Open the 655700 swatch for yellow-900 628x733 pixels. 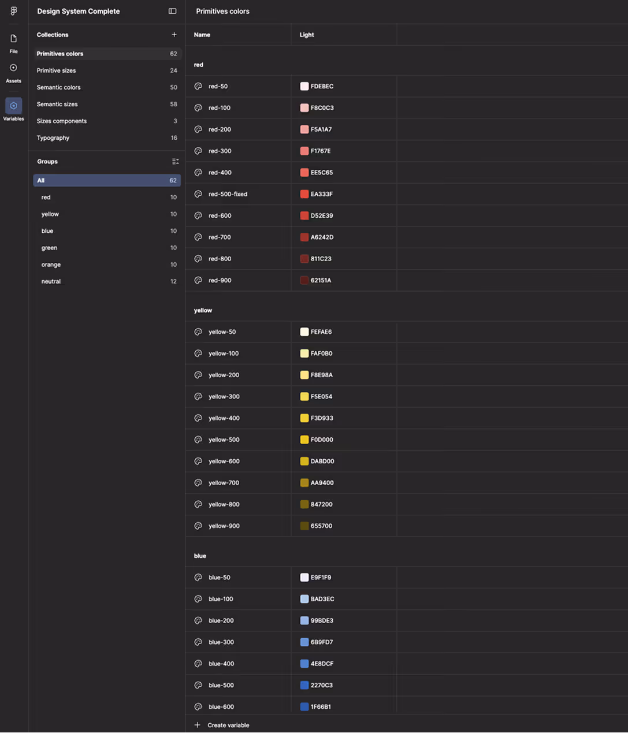304,526
